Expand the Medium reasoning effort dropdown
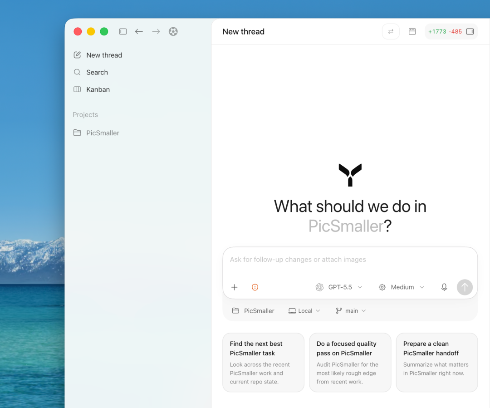This screenshot has height=408, width=490. tap(402, 287)
